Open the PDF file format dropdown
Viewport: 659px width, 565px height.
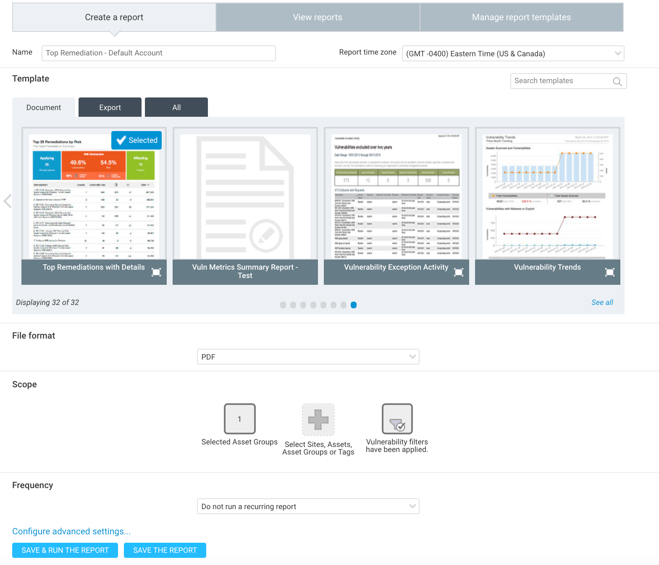[x=308, y=357]
